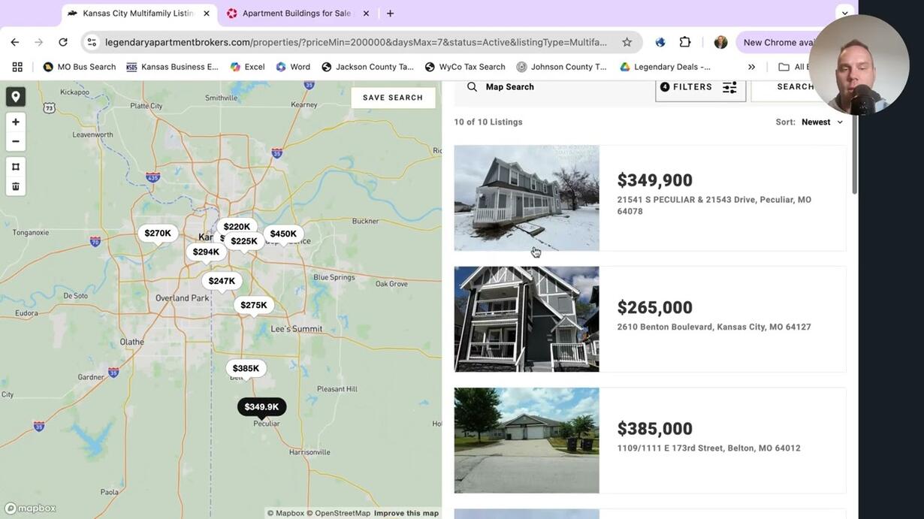
Task: Open the Sort Newest dropdown
Action: point(822,122)
